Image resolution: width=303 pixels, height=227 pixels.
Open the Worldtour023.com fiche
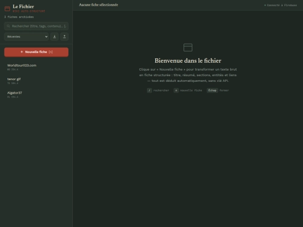[36, 67]
